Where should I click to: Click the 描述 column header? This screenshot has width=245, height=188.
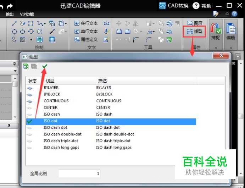pyautogui.click(x=102, y=81)
